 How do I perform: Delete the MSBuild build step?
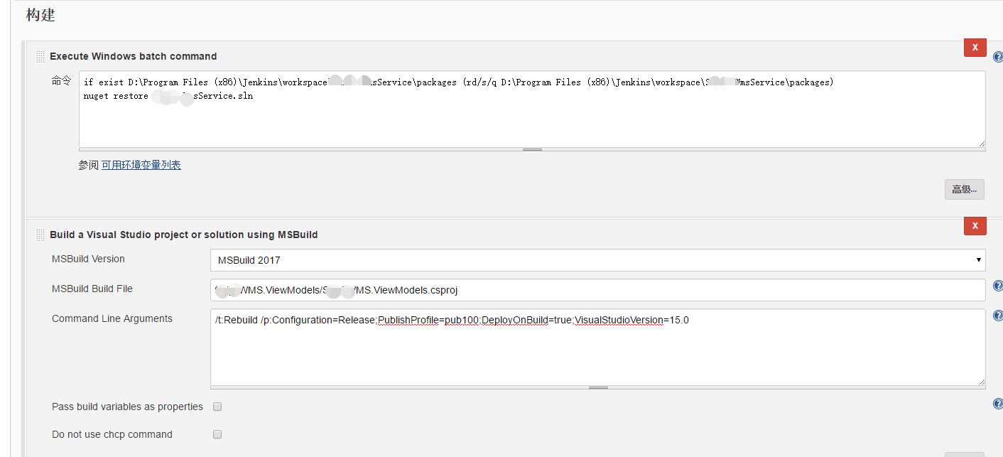[975, 225]
